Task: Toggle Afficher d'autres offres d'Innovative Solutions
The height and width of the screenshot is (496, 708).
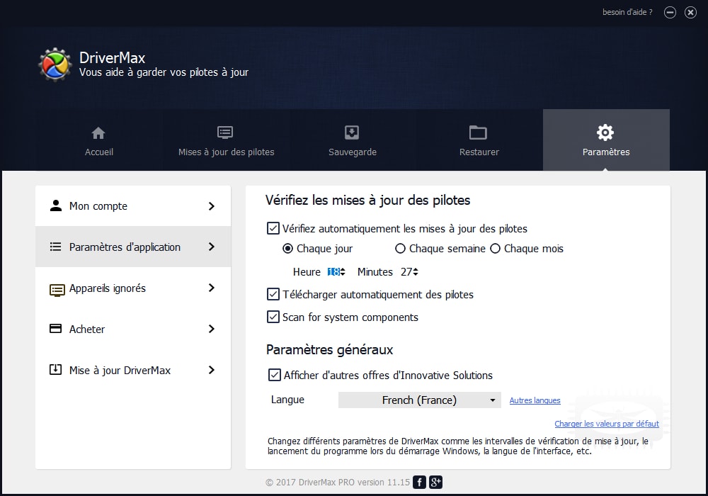Action: coord(275,375)
